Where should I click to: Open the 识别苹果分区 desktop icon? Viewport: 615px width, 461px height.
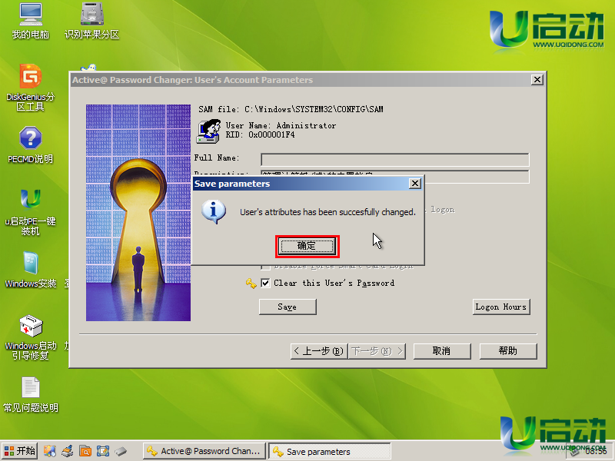[x=91, y=21]
